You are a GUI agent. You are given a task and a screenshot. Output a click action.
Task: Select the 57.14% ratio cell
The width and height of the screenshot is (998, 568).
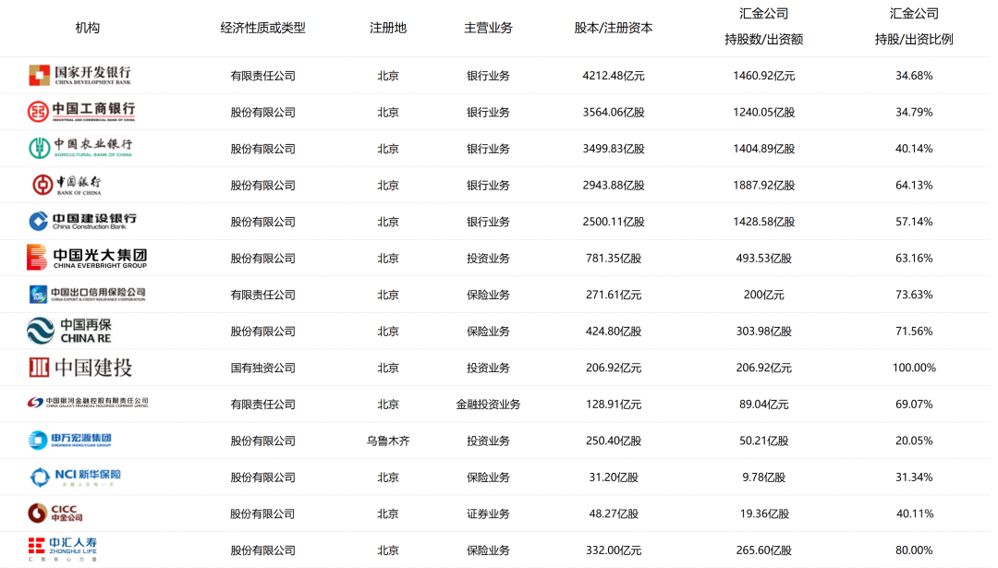pos(914,222)
